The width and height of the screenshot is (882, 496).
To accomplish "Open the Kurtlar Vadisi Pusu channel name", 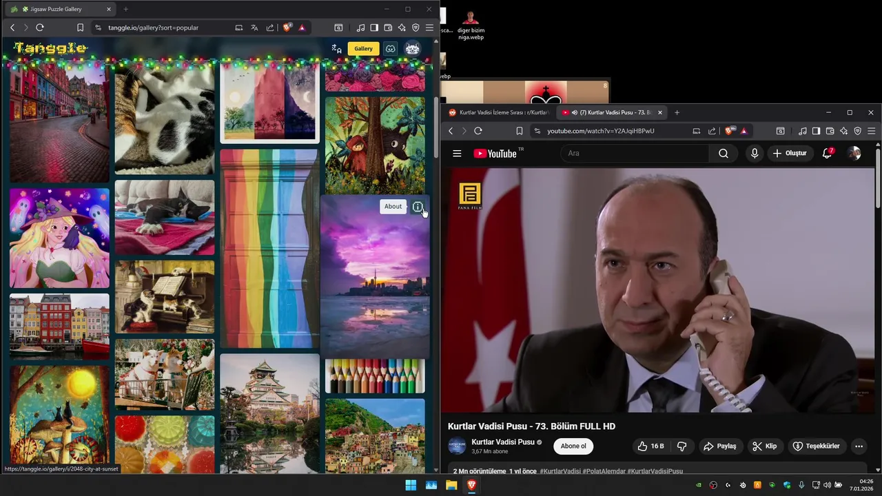I will 503,442.
